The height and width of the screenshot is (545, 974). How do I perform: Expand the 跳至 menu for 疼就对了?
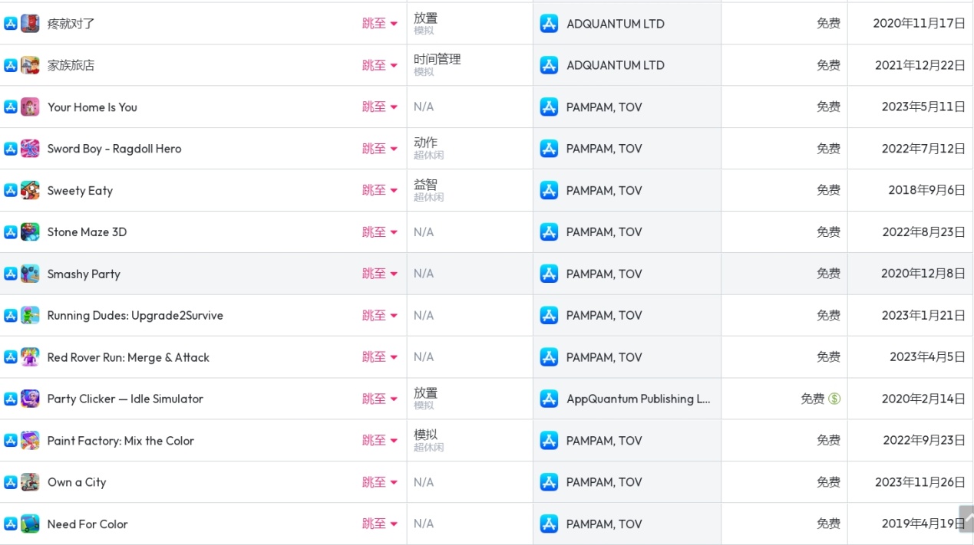tap(380, 24)
